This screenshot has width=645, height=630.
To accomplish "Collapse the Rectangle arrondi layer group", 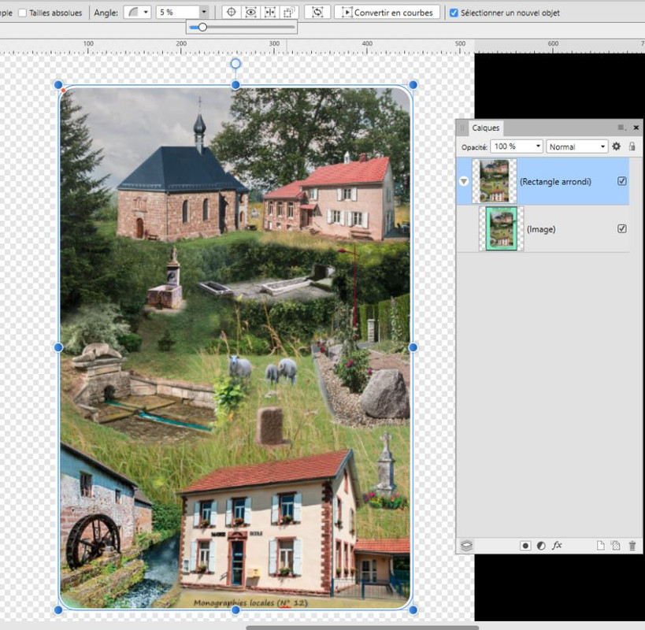I will click(464, 181).
